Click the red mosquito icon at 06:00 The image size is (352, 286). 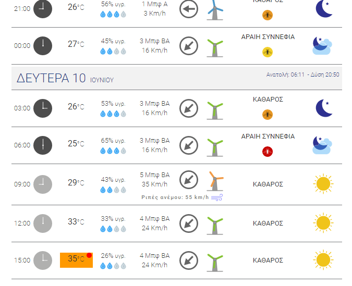[268, 152]
